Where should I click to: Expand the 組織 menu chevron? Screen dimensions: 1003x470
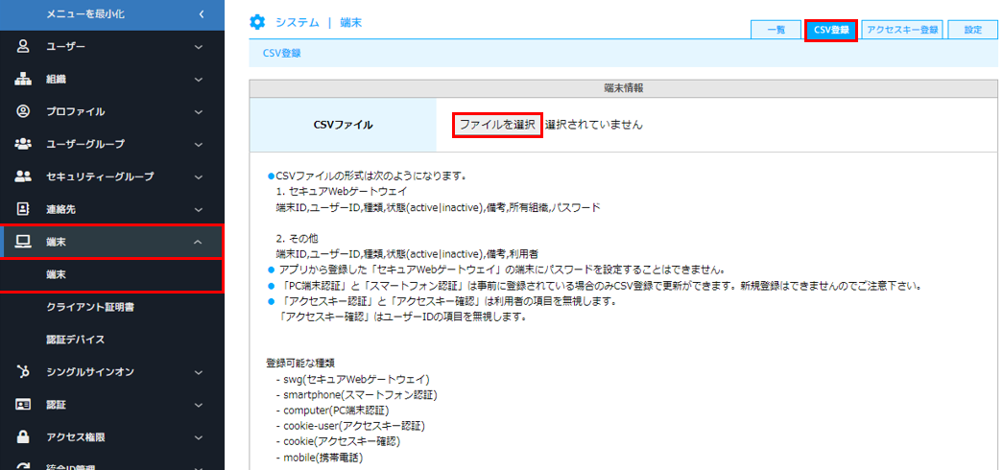point(199,80)
